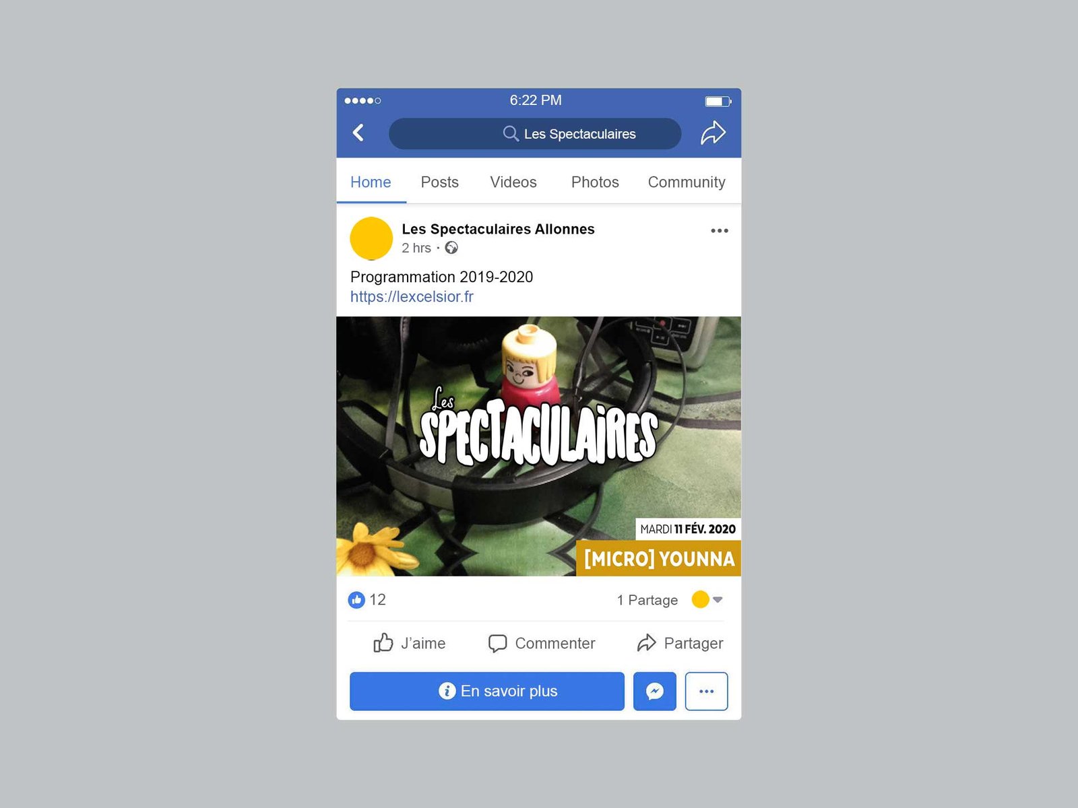
Task: Click the globe public-visibility icon
Action: point(451,248)
